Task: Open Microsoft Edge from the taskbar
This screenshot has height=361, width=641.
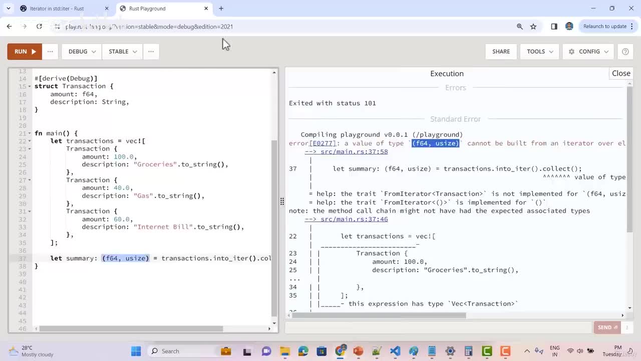Action: [x=303, y=351]
